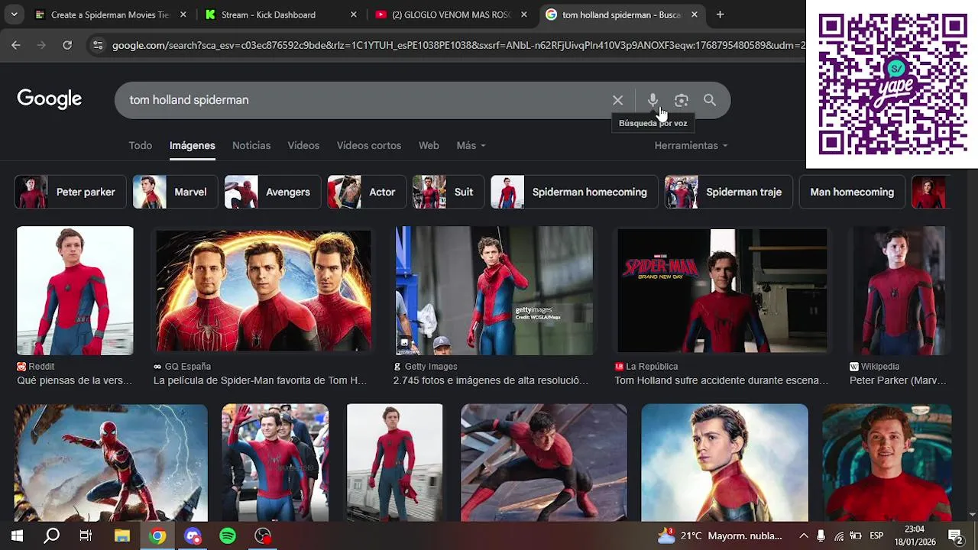Open a new browser tab

pos(720,15)
